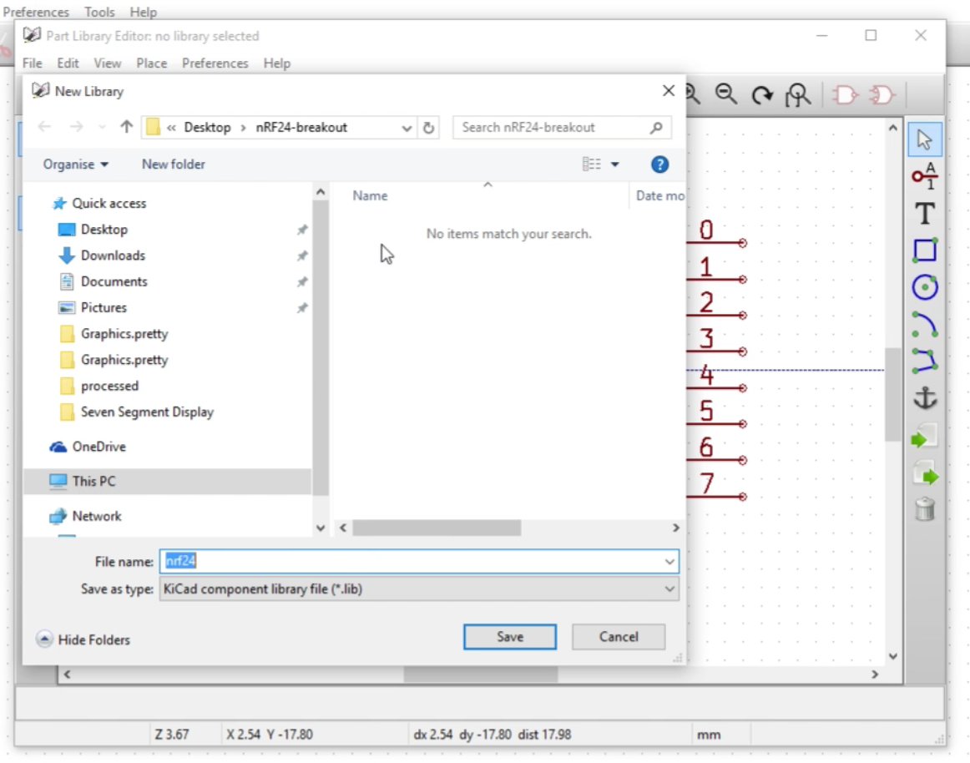Screen dimensions: 970x763
Task: Select Network in navigation pane
Action: coord(97,516)
